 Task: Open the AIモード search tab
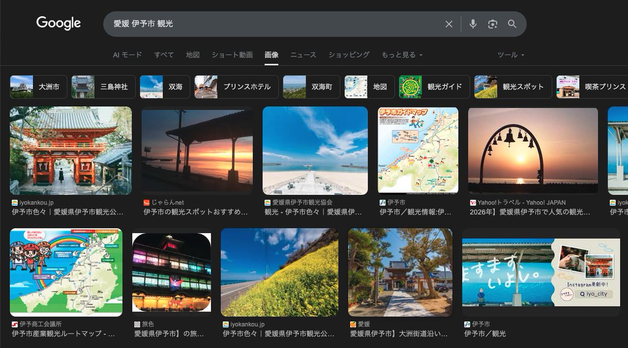[128, 54]
